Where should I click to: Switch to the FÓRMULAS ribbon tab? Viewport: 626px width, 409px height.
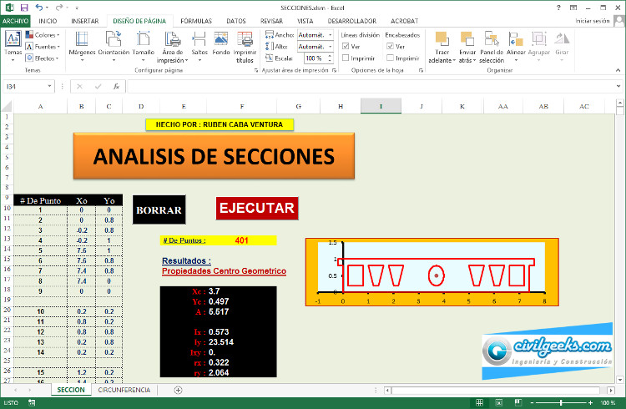coord(195,20)
